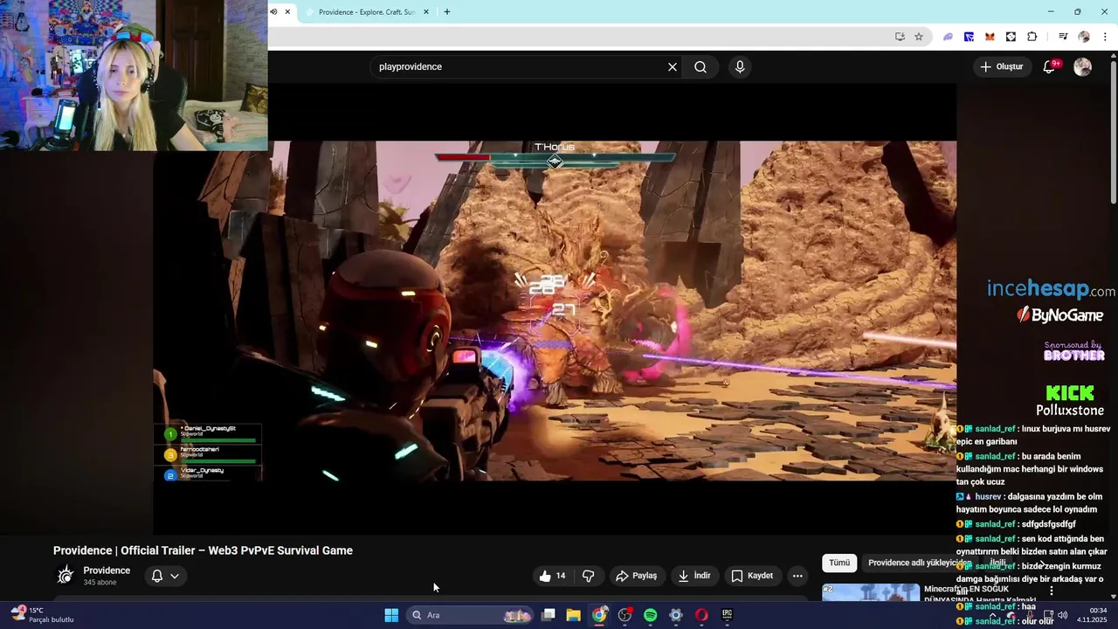Click the purple extension icon in toolbar

tap(948, 37)
